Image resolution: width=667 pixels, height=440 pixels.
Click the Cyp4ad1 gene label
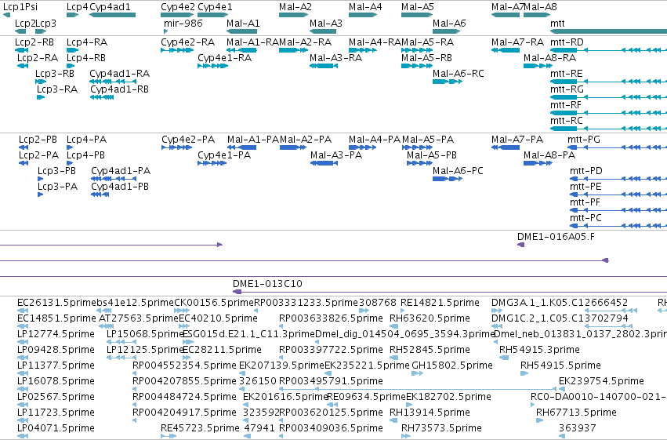pyautogui.click(x=111, y=7)
